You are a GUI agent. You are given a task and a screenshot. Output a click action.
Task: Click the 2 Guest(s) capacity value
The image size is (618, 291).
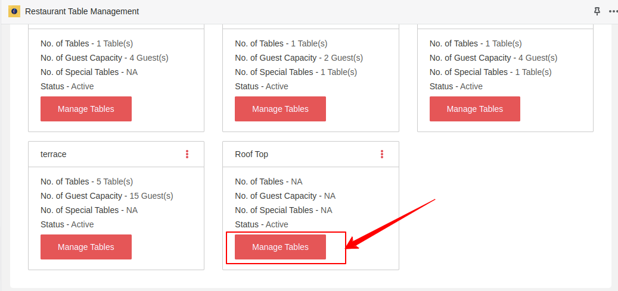point(343,58)
